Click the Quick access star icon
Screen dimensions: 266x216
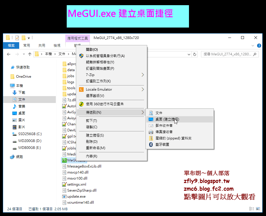13,67
